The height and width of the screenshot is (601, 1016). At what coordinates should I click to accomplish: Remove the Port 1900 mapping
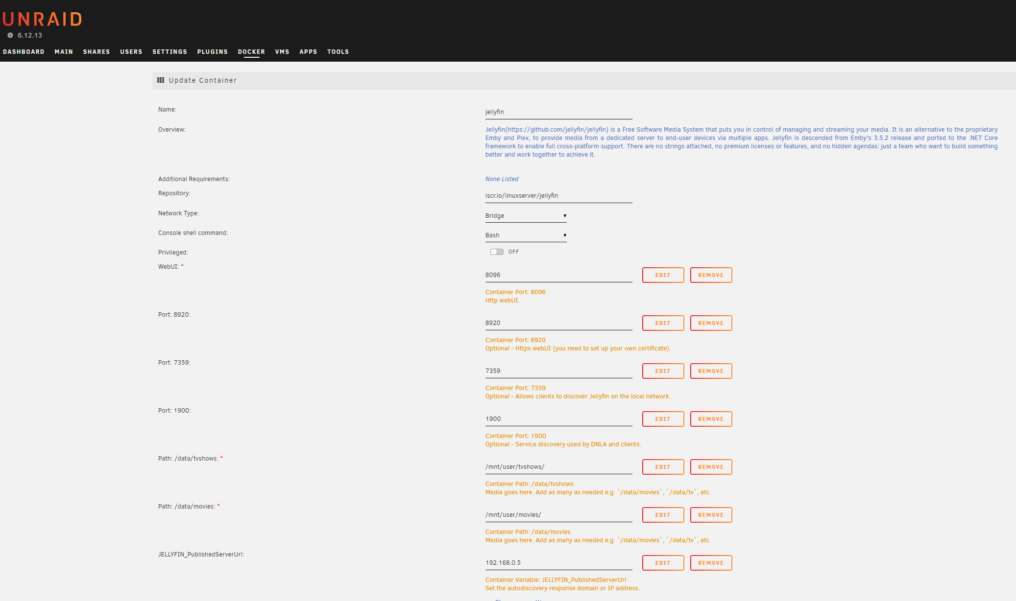tap(711, 419)
